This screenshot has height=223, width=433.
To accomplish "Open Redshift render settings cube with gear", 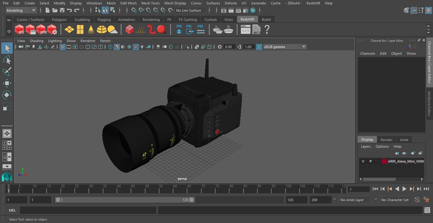I will pyautogui.click(x=52, y=30).
